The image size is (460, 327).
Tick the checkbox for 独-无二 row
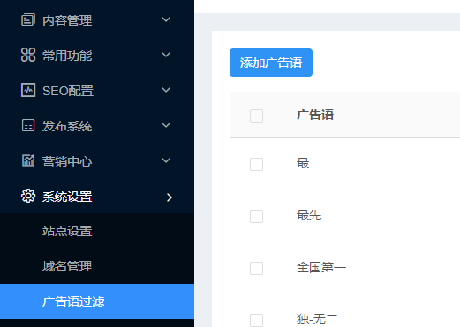coord(256,320)
